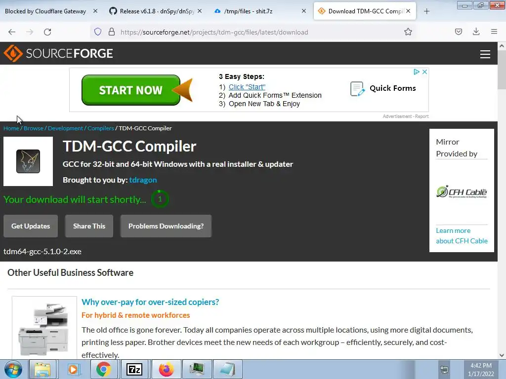Open the Firefox downloads arrow
The image size is (506, 379).
(x=476, y=32)
